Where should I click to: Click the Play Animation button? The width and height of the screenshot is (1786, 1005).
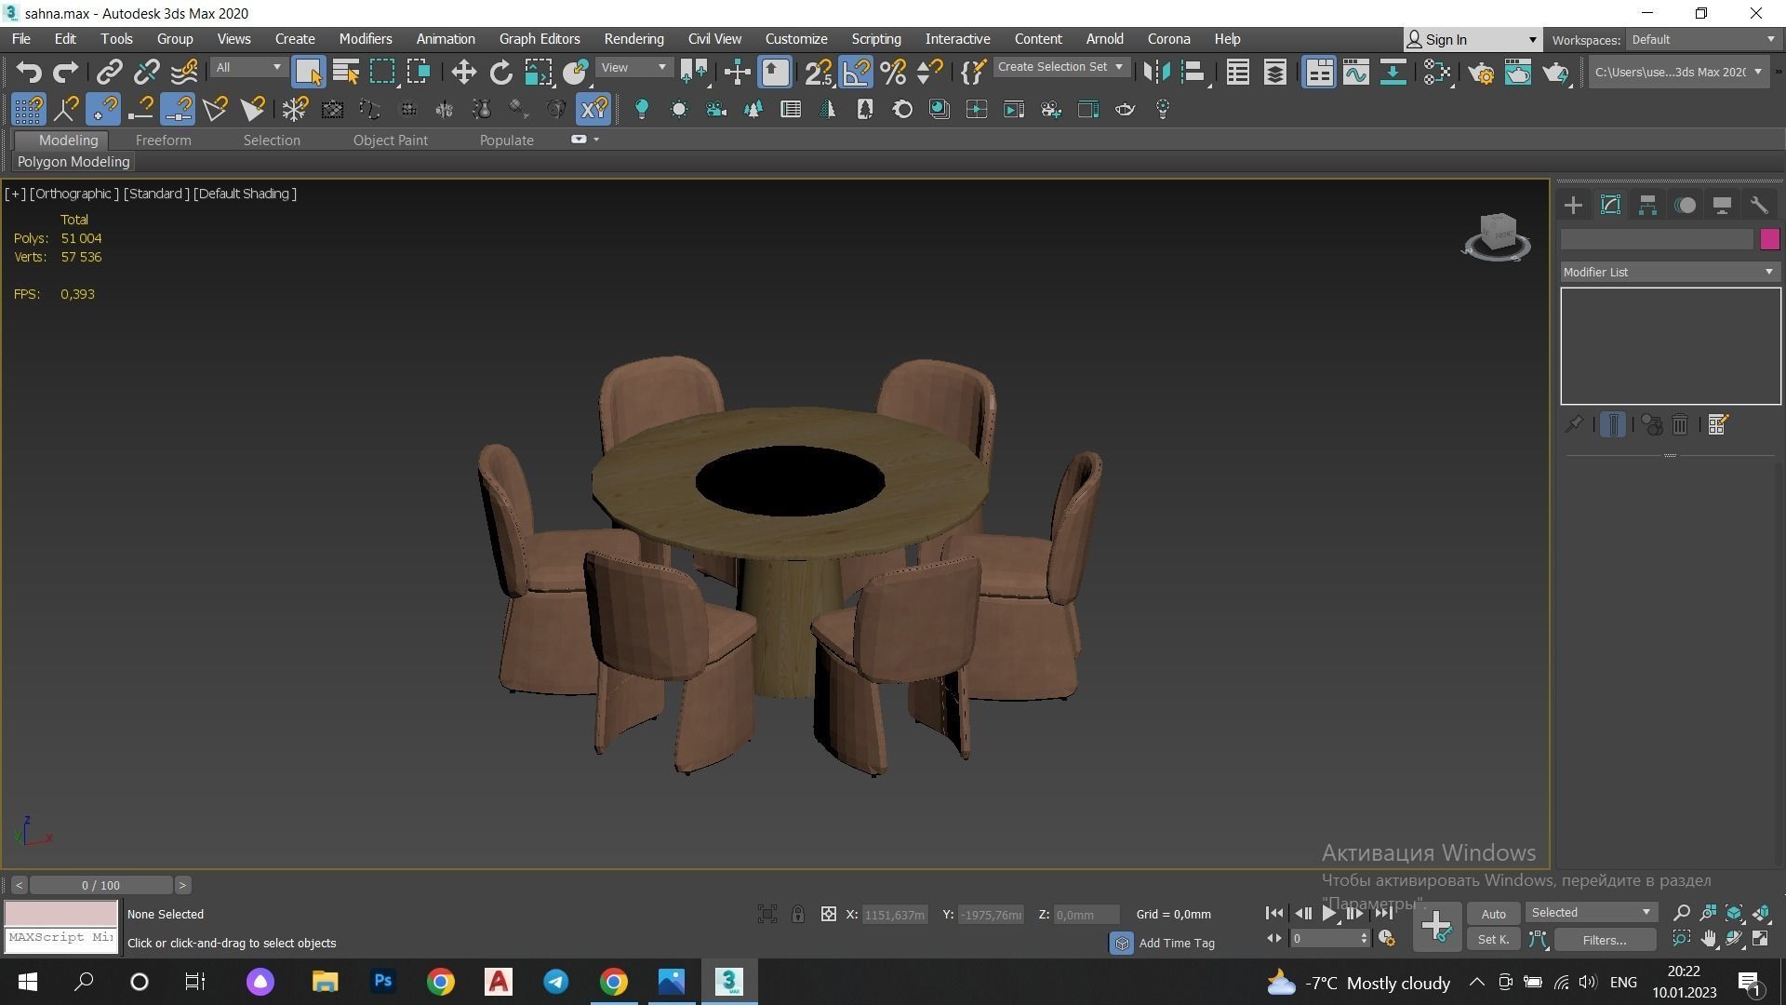1329,914
